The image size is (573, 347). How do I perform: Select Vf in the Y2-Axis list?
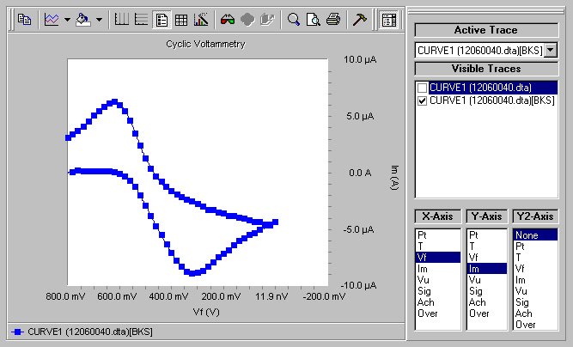pos(535,269)
